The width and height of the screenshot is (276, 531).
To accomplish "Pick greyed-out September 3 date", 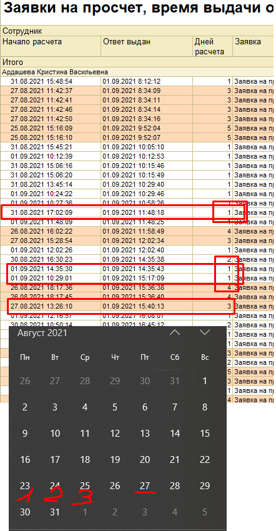I will tap(145, 512).
